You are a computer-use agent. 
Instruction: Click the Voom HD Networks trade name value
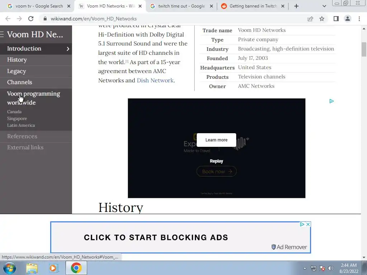click(262, 30)
